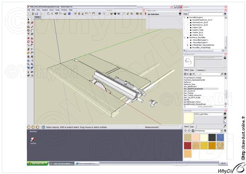The height and width of the screenshot is (174, 246).
Task: Collapse the SawFence_RoundBar tree node
Action: [x=185, y=38]
